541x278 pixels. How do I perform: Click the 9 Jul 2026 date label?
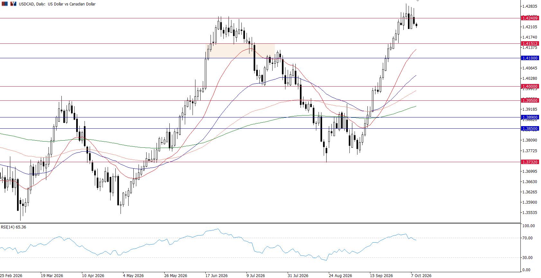256,276
